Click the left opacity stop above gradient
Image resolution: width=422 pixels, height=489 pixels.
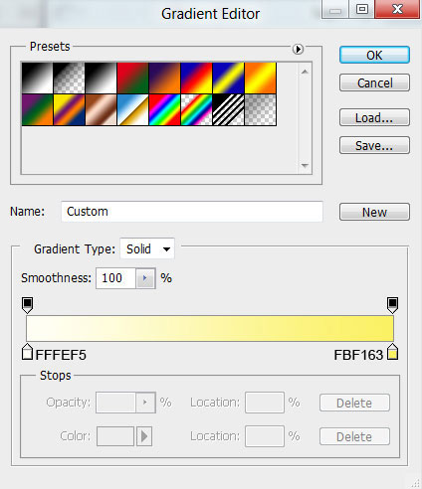click(x=27, y=305)
